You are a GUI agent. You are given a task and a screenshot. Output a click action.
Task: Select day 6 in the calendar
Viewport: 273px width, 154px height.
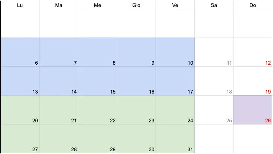[x=20, y=52]
